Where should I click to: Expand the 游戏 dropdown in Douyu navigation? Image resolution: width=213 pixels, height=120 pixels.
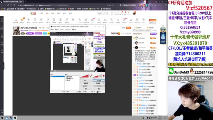pos(65,13)
